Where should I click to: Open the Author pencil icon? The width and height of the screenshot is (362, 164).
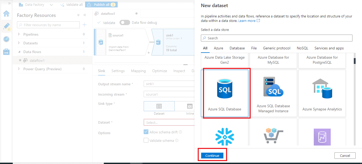[6, 26]
